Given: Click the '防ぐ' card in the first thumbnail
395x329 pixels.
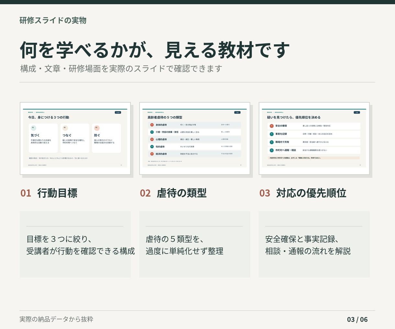Looking at the screenshot, I should tap(107, 138).
